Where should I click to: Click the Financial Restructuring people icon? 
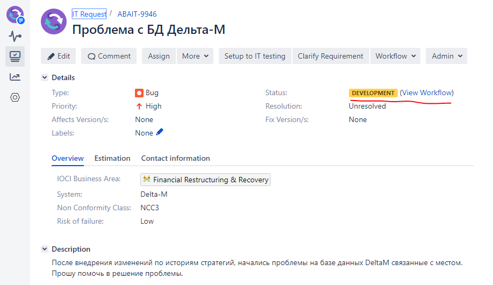(x=147, y=179)
